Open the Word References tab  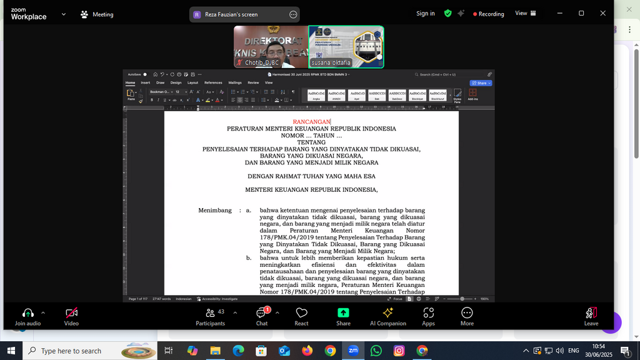pos(213,82)
